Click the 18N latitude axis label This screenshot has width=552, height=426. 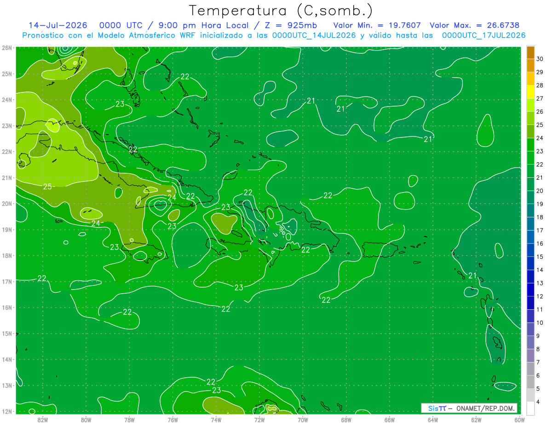(7, 256)
